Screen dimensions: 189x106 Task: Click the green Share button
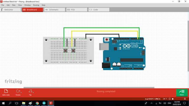point(182,92)
